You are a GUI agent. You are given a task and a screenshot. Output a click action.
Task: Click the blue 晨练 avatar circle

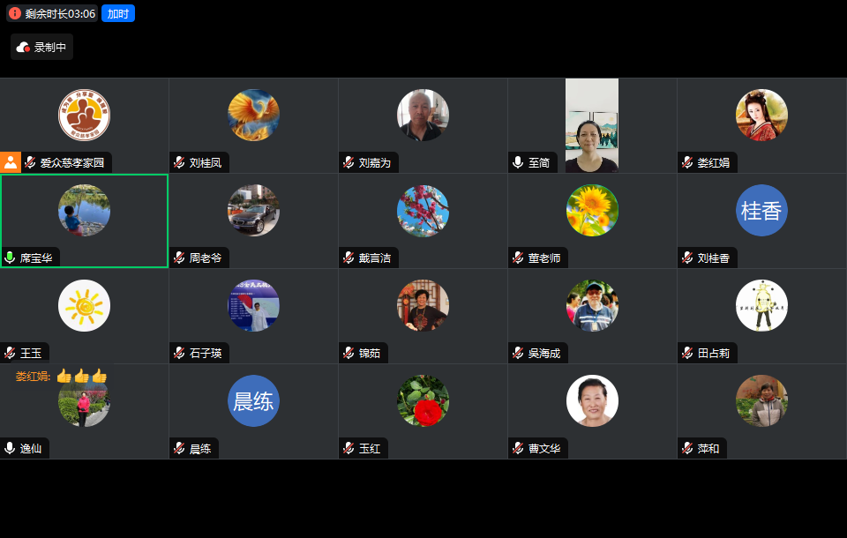click(x=253, y=400)
